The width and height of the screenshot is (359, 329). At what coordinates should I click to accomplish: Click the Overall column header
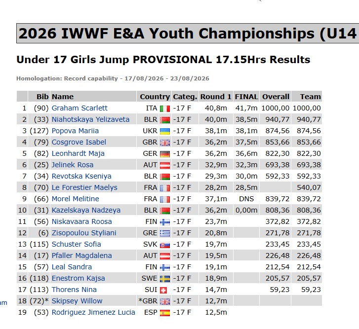pos(276,97)
